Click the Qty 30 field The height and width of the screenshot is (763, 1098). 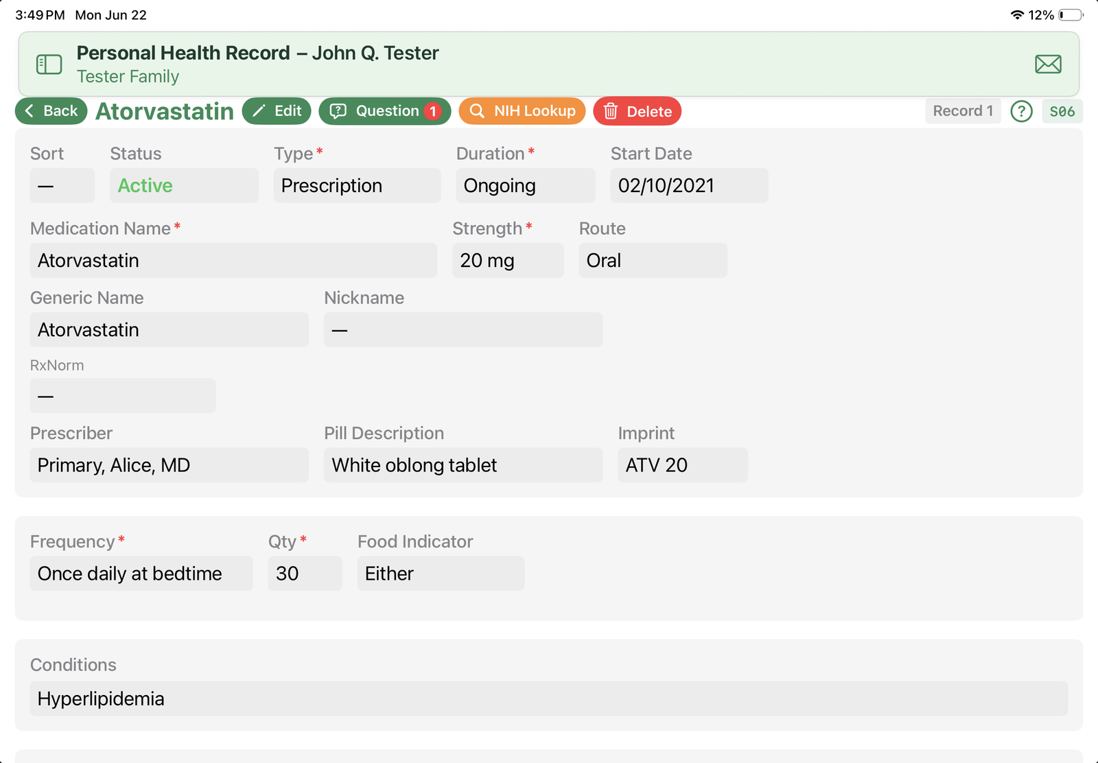[305, 573]
